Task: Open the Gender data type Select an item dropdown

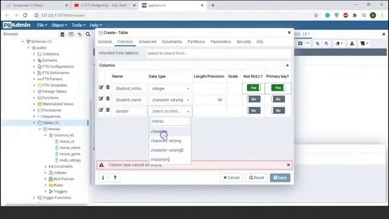Action: pos(170,111)
